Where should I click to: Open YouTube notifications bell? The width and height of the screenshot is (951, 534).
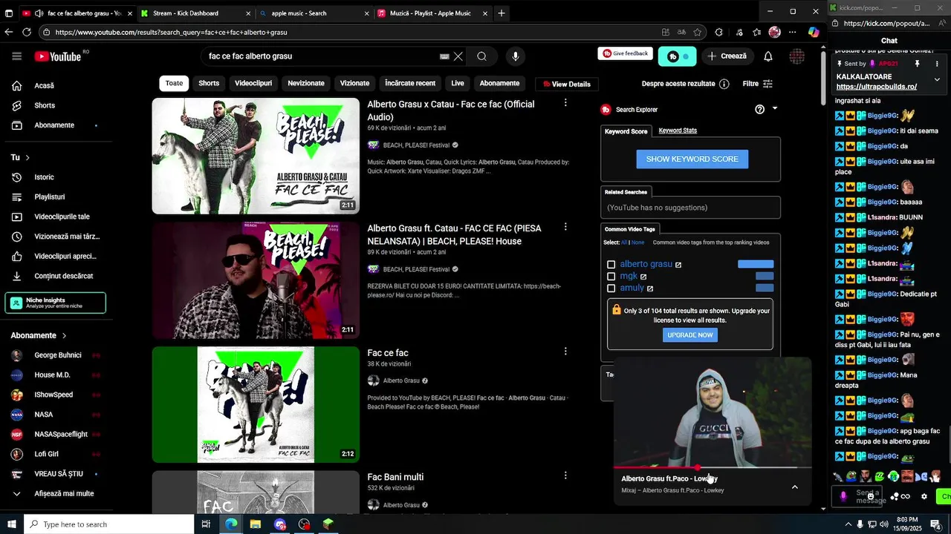pos(768,56)
